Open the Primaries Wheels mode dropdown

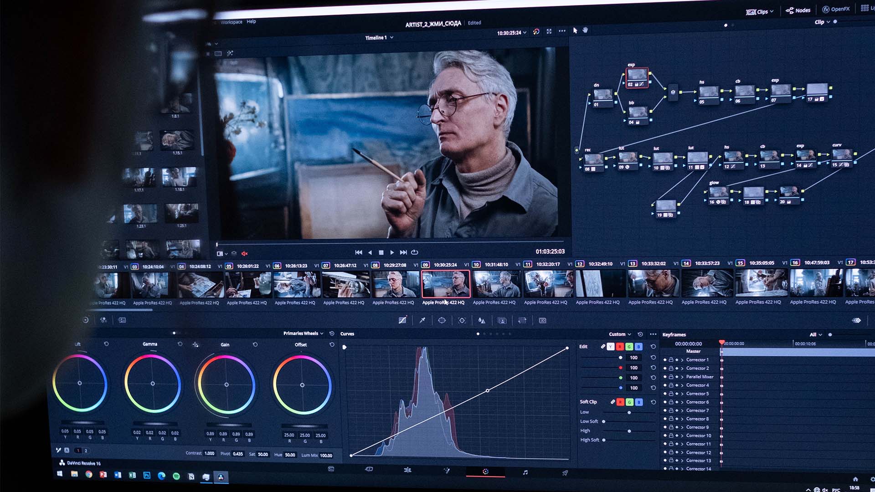click(x=303, y=333)
